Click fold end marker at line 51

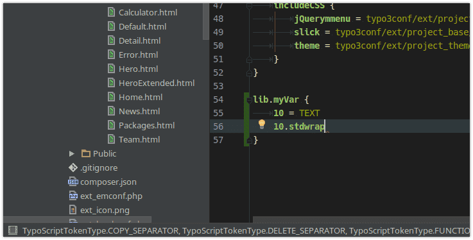coord(249,60)
